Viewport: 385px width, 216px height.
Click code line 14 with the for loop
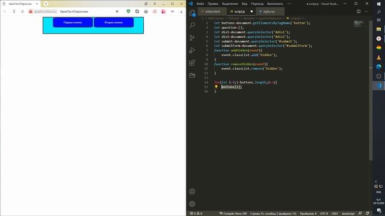[x=245, y=82]
